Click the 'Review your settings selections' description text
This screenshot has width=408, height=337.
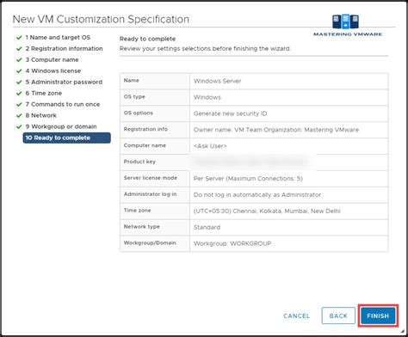point(205,49)
